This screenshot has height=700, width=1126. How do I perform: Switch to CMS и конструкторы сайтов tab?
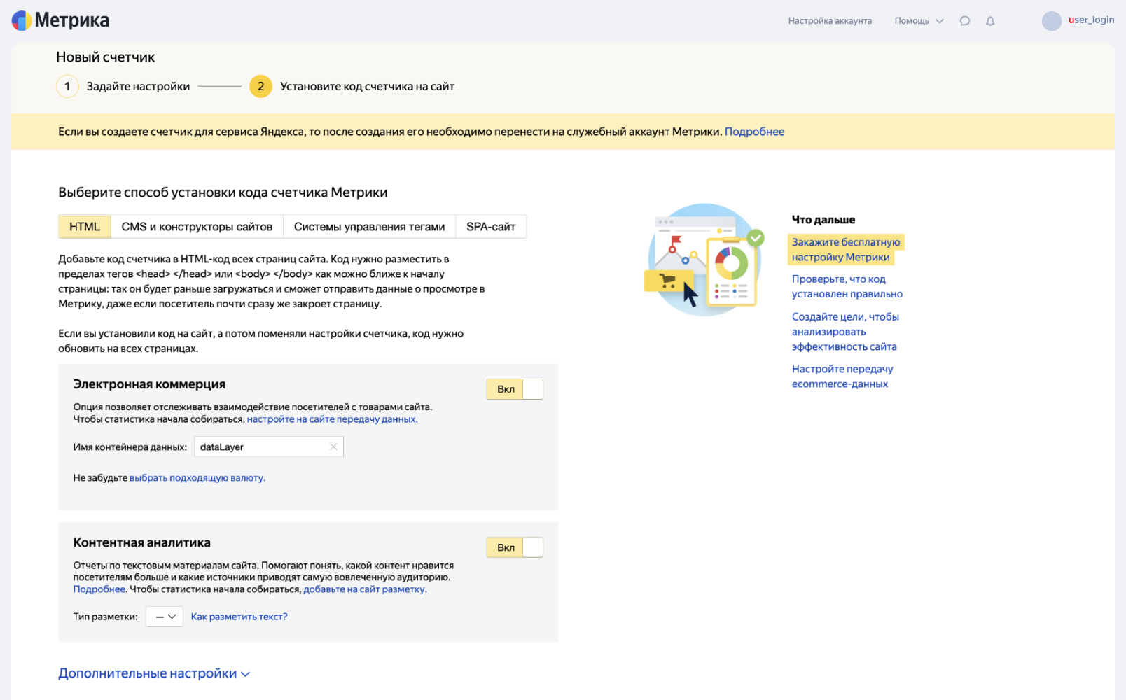[197, 227]
